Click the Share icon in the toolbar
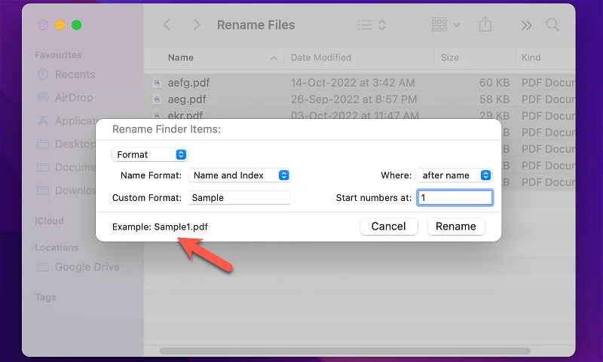 click(x=485, y=24)
